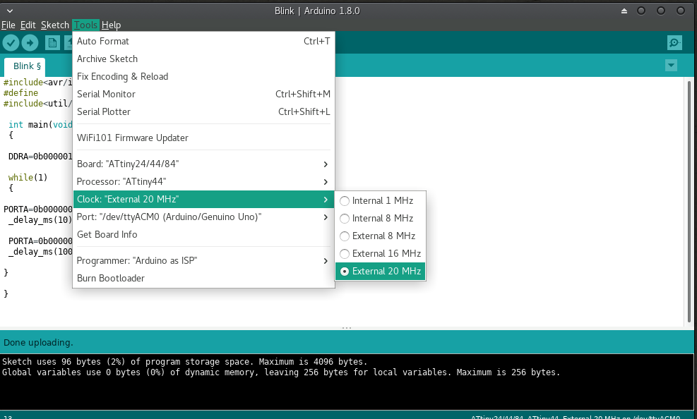697x419 pixels.
Task: Click the "while(1)" code line
Action: point(28,178)
